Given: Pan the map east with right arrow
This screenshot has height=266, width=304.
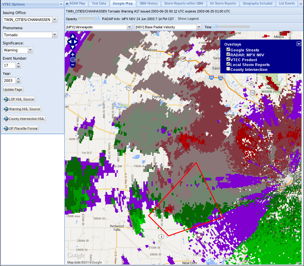Looking at the screenshot, I should tap(75, 42).
